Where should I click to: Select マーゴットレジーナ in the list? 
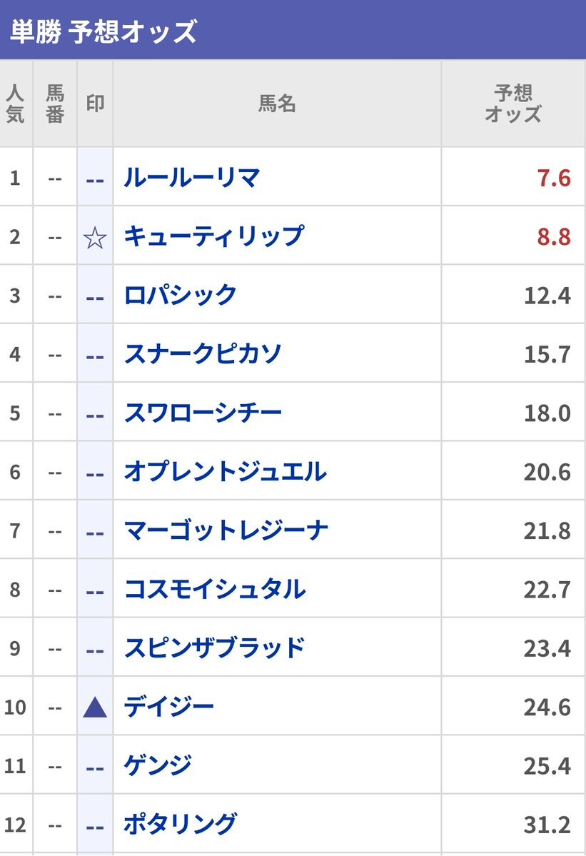[226, 530]
